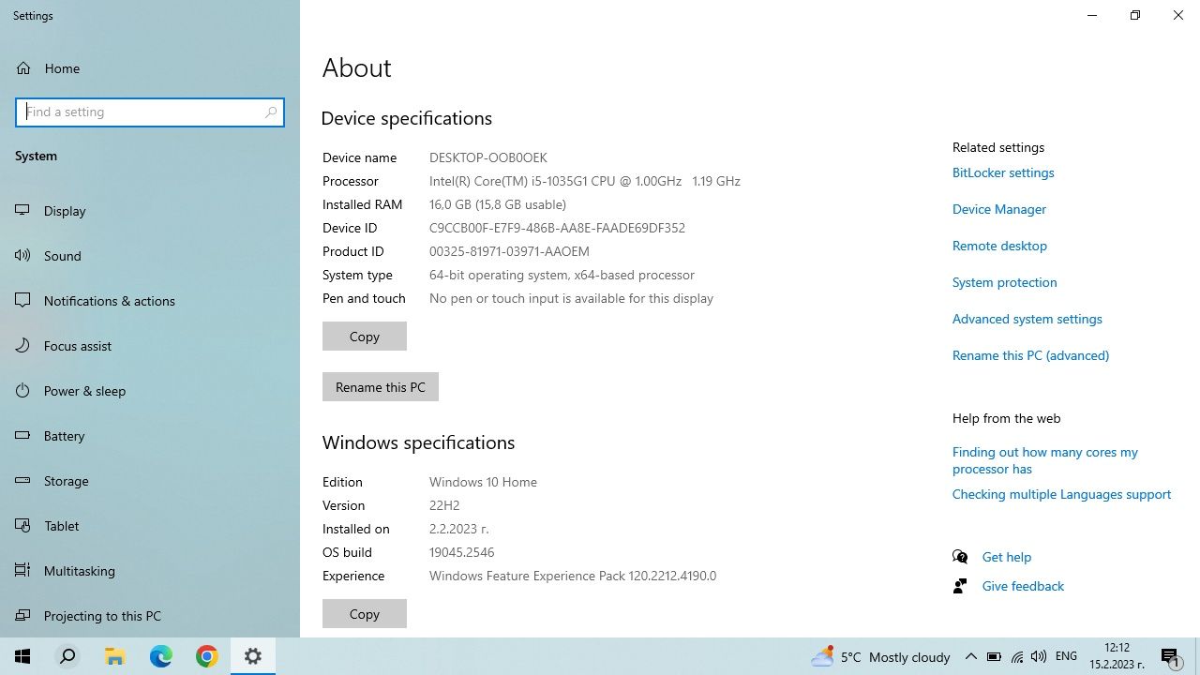The width and height of the screenshot is (1200, 675).
Task: Open the volume tray icon
Action: (1039, 657)
